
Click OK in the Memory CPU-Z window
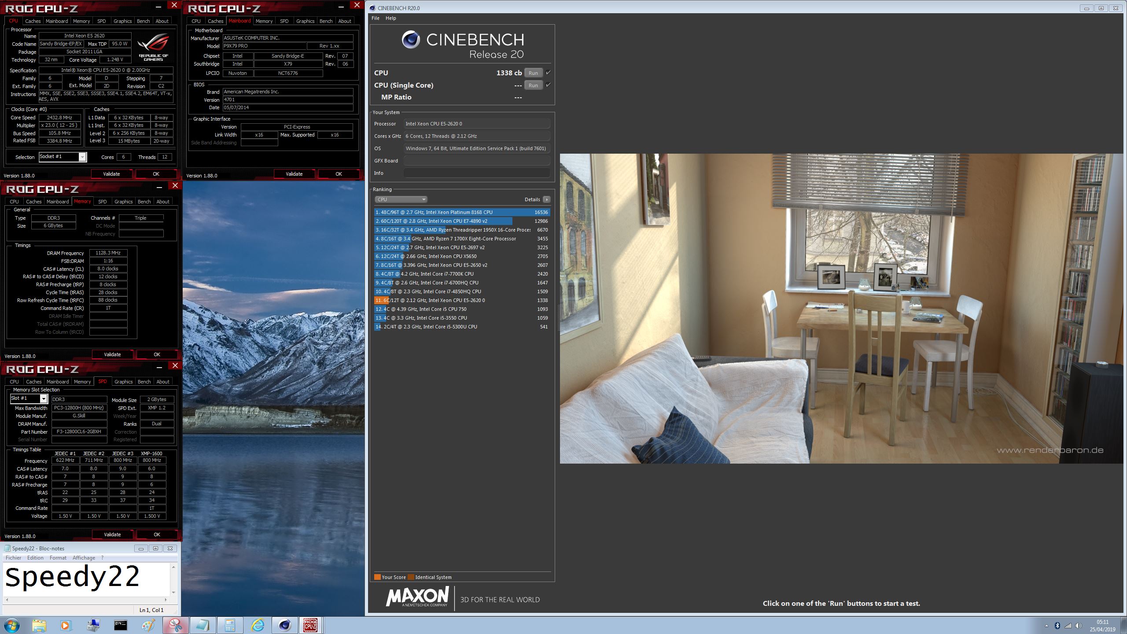pos(157,354)
